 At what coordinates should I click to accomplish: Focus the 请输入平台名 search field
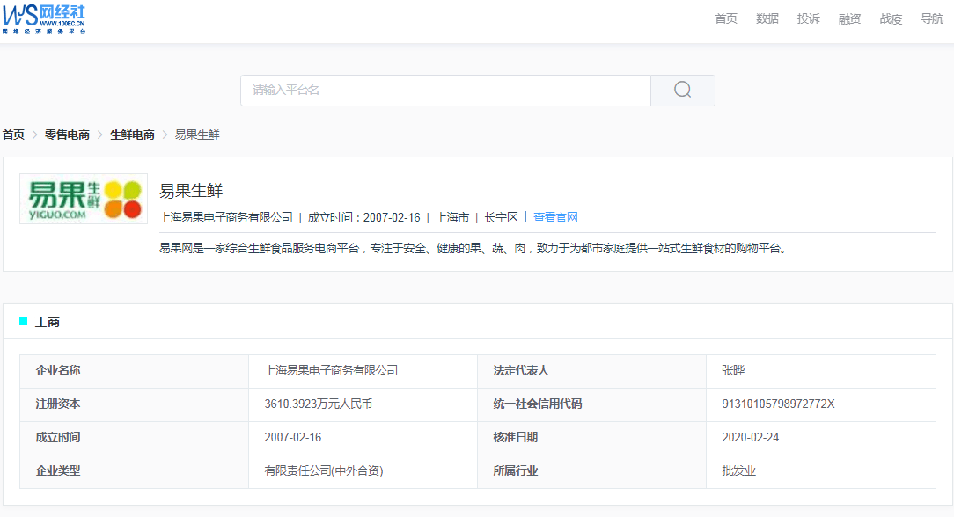coord(445,91)
